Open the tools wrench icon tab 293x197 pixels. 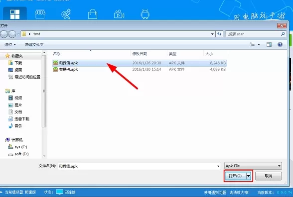pyautogui.click(x=66, y=14)
